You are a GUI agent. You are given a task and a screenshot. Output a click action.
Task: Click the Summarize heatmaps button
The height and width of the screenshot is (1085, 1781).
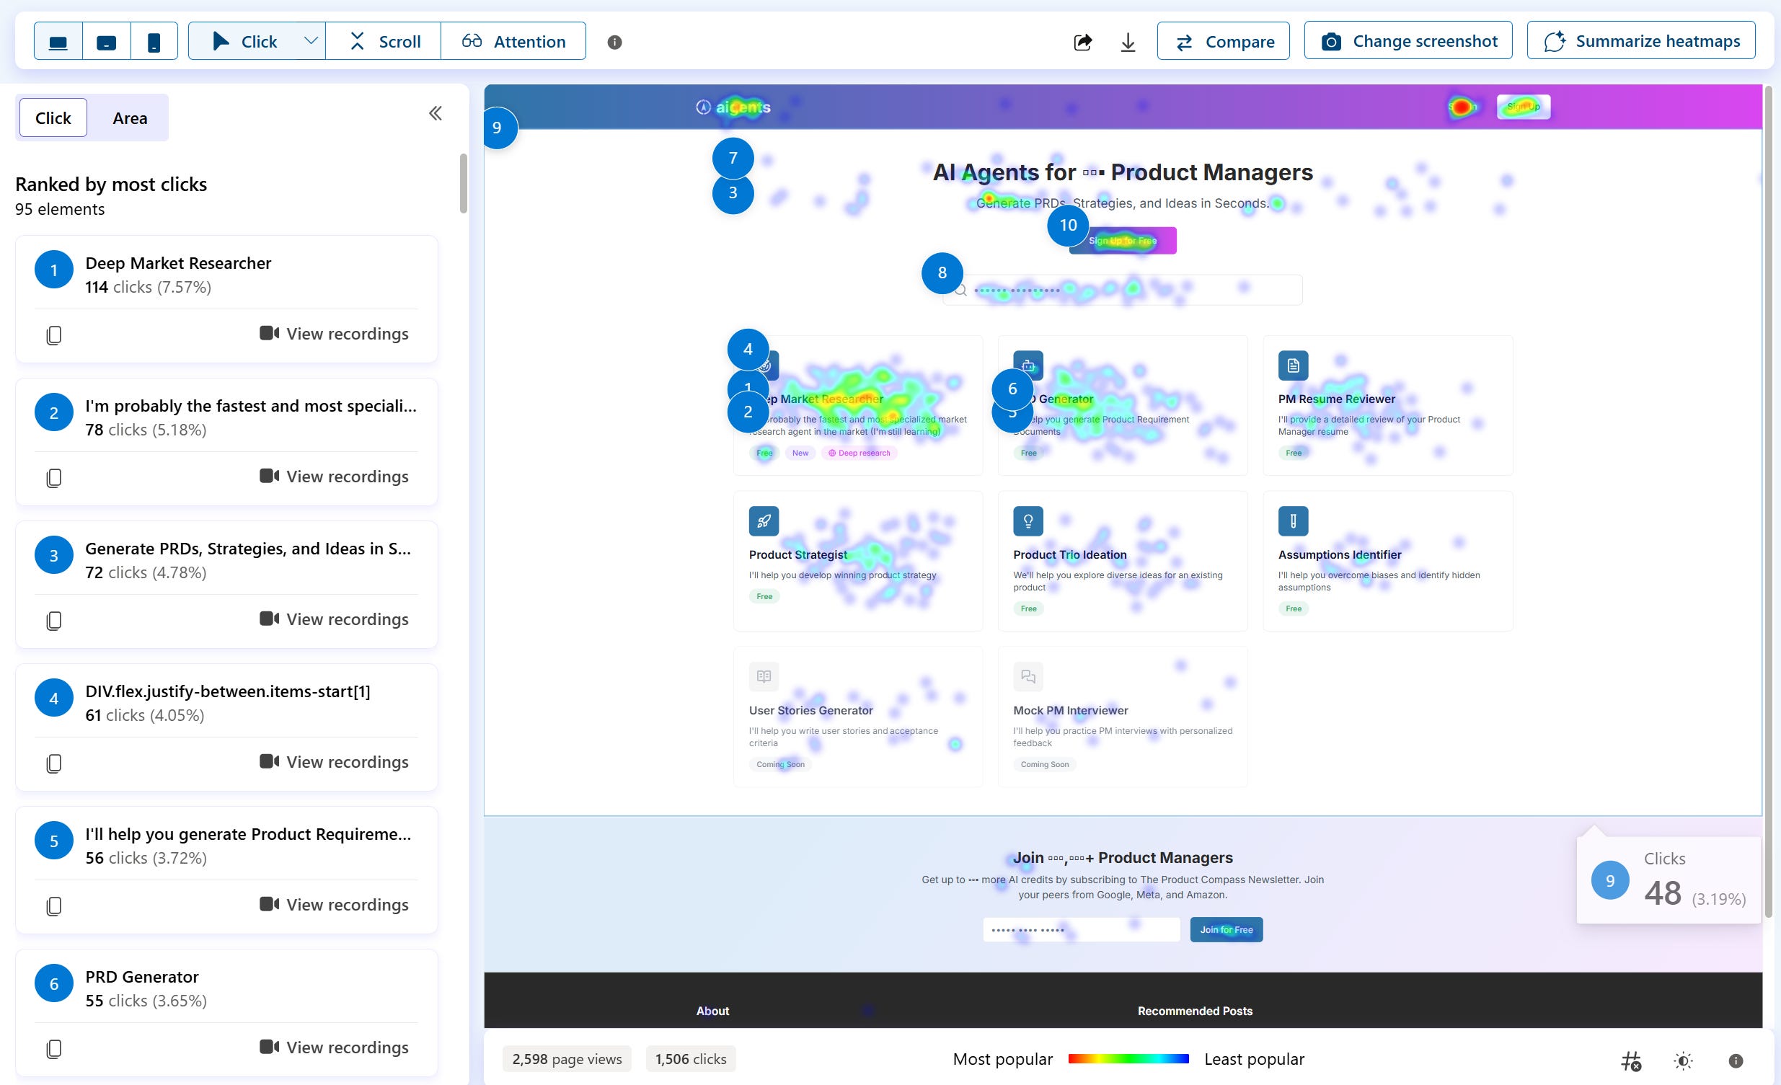click(x=1641, y=41)
